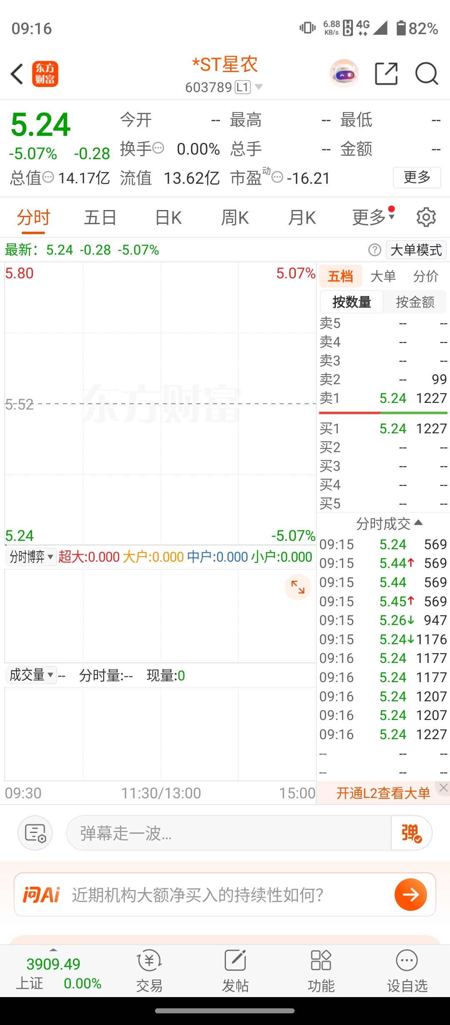The image size is (450, 1025).
Task: Open the danmaku settings list icon
Action: point(35,833)
